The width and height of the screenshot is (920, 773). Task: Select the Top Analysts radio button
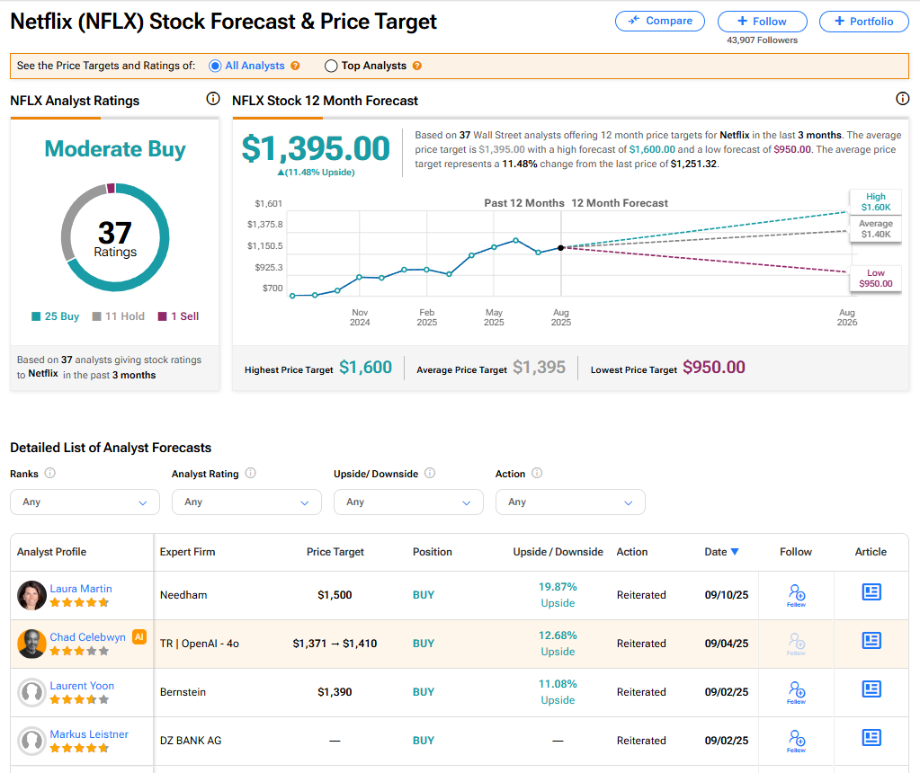(x=331, y=66)
